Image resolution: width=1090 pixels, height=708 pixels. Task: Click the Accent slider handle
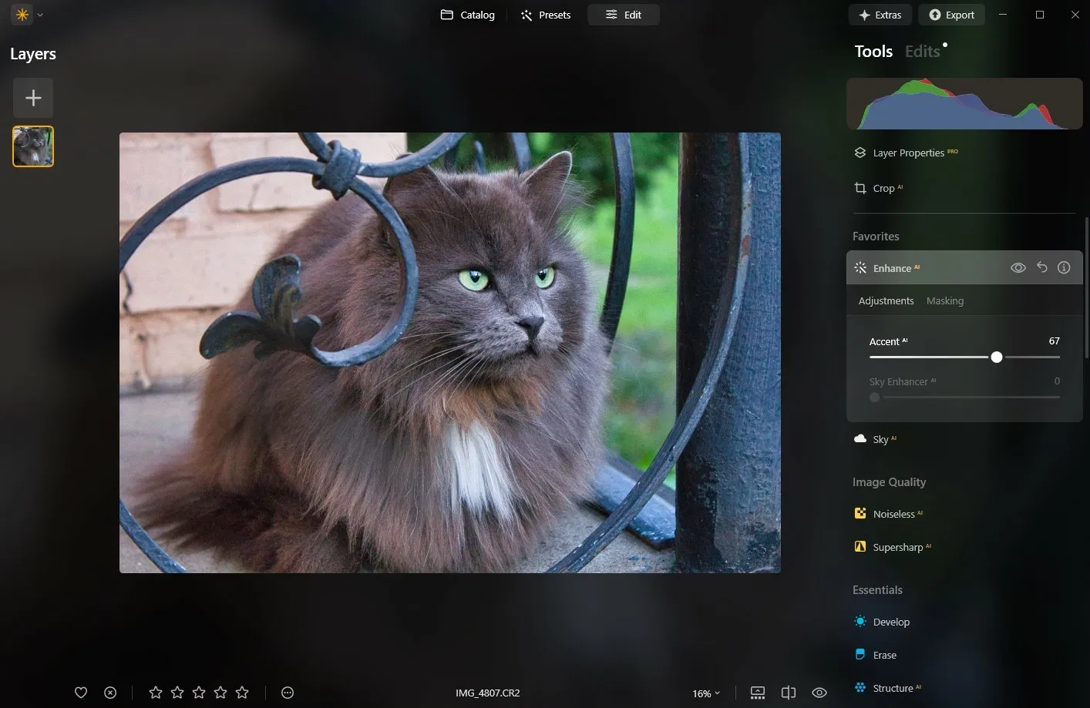point(997,357)
